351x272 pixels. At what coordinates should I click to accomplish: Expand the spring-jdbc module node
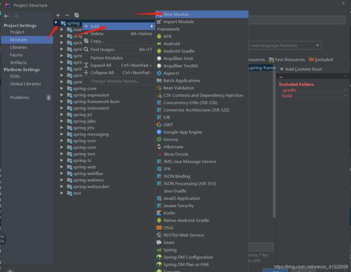tap(62, 121)
